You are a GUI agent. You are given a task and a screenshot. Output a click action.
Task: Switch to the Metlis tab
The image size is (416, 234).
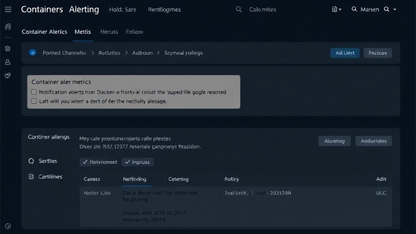(83, 32)
